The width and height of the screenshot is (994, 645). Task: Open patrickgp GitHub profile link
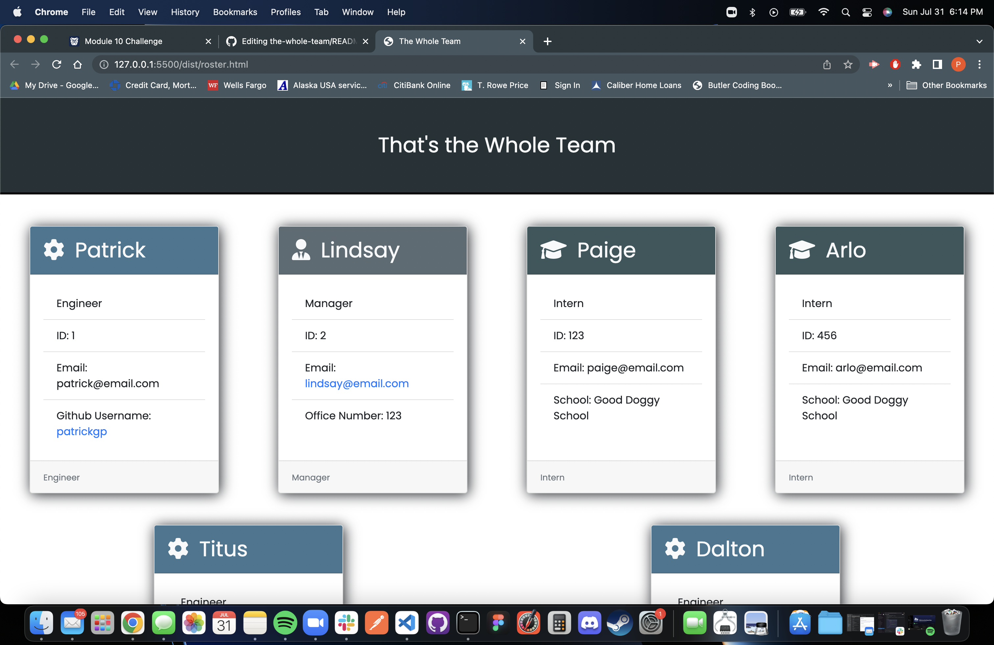coord(82,432)
